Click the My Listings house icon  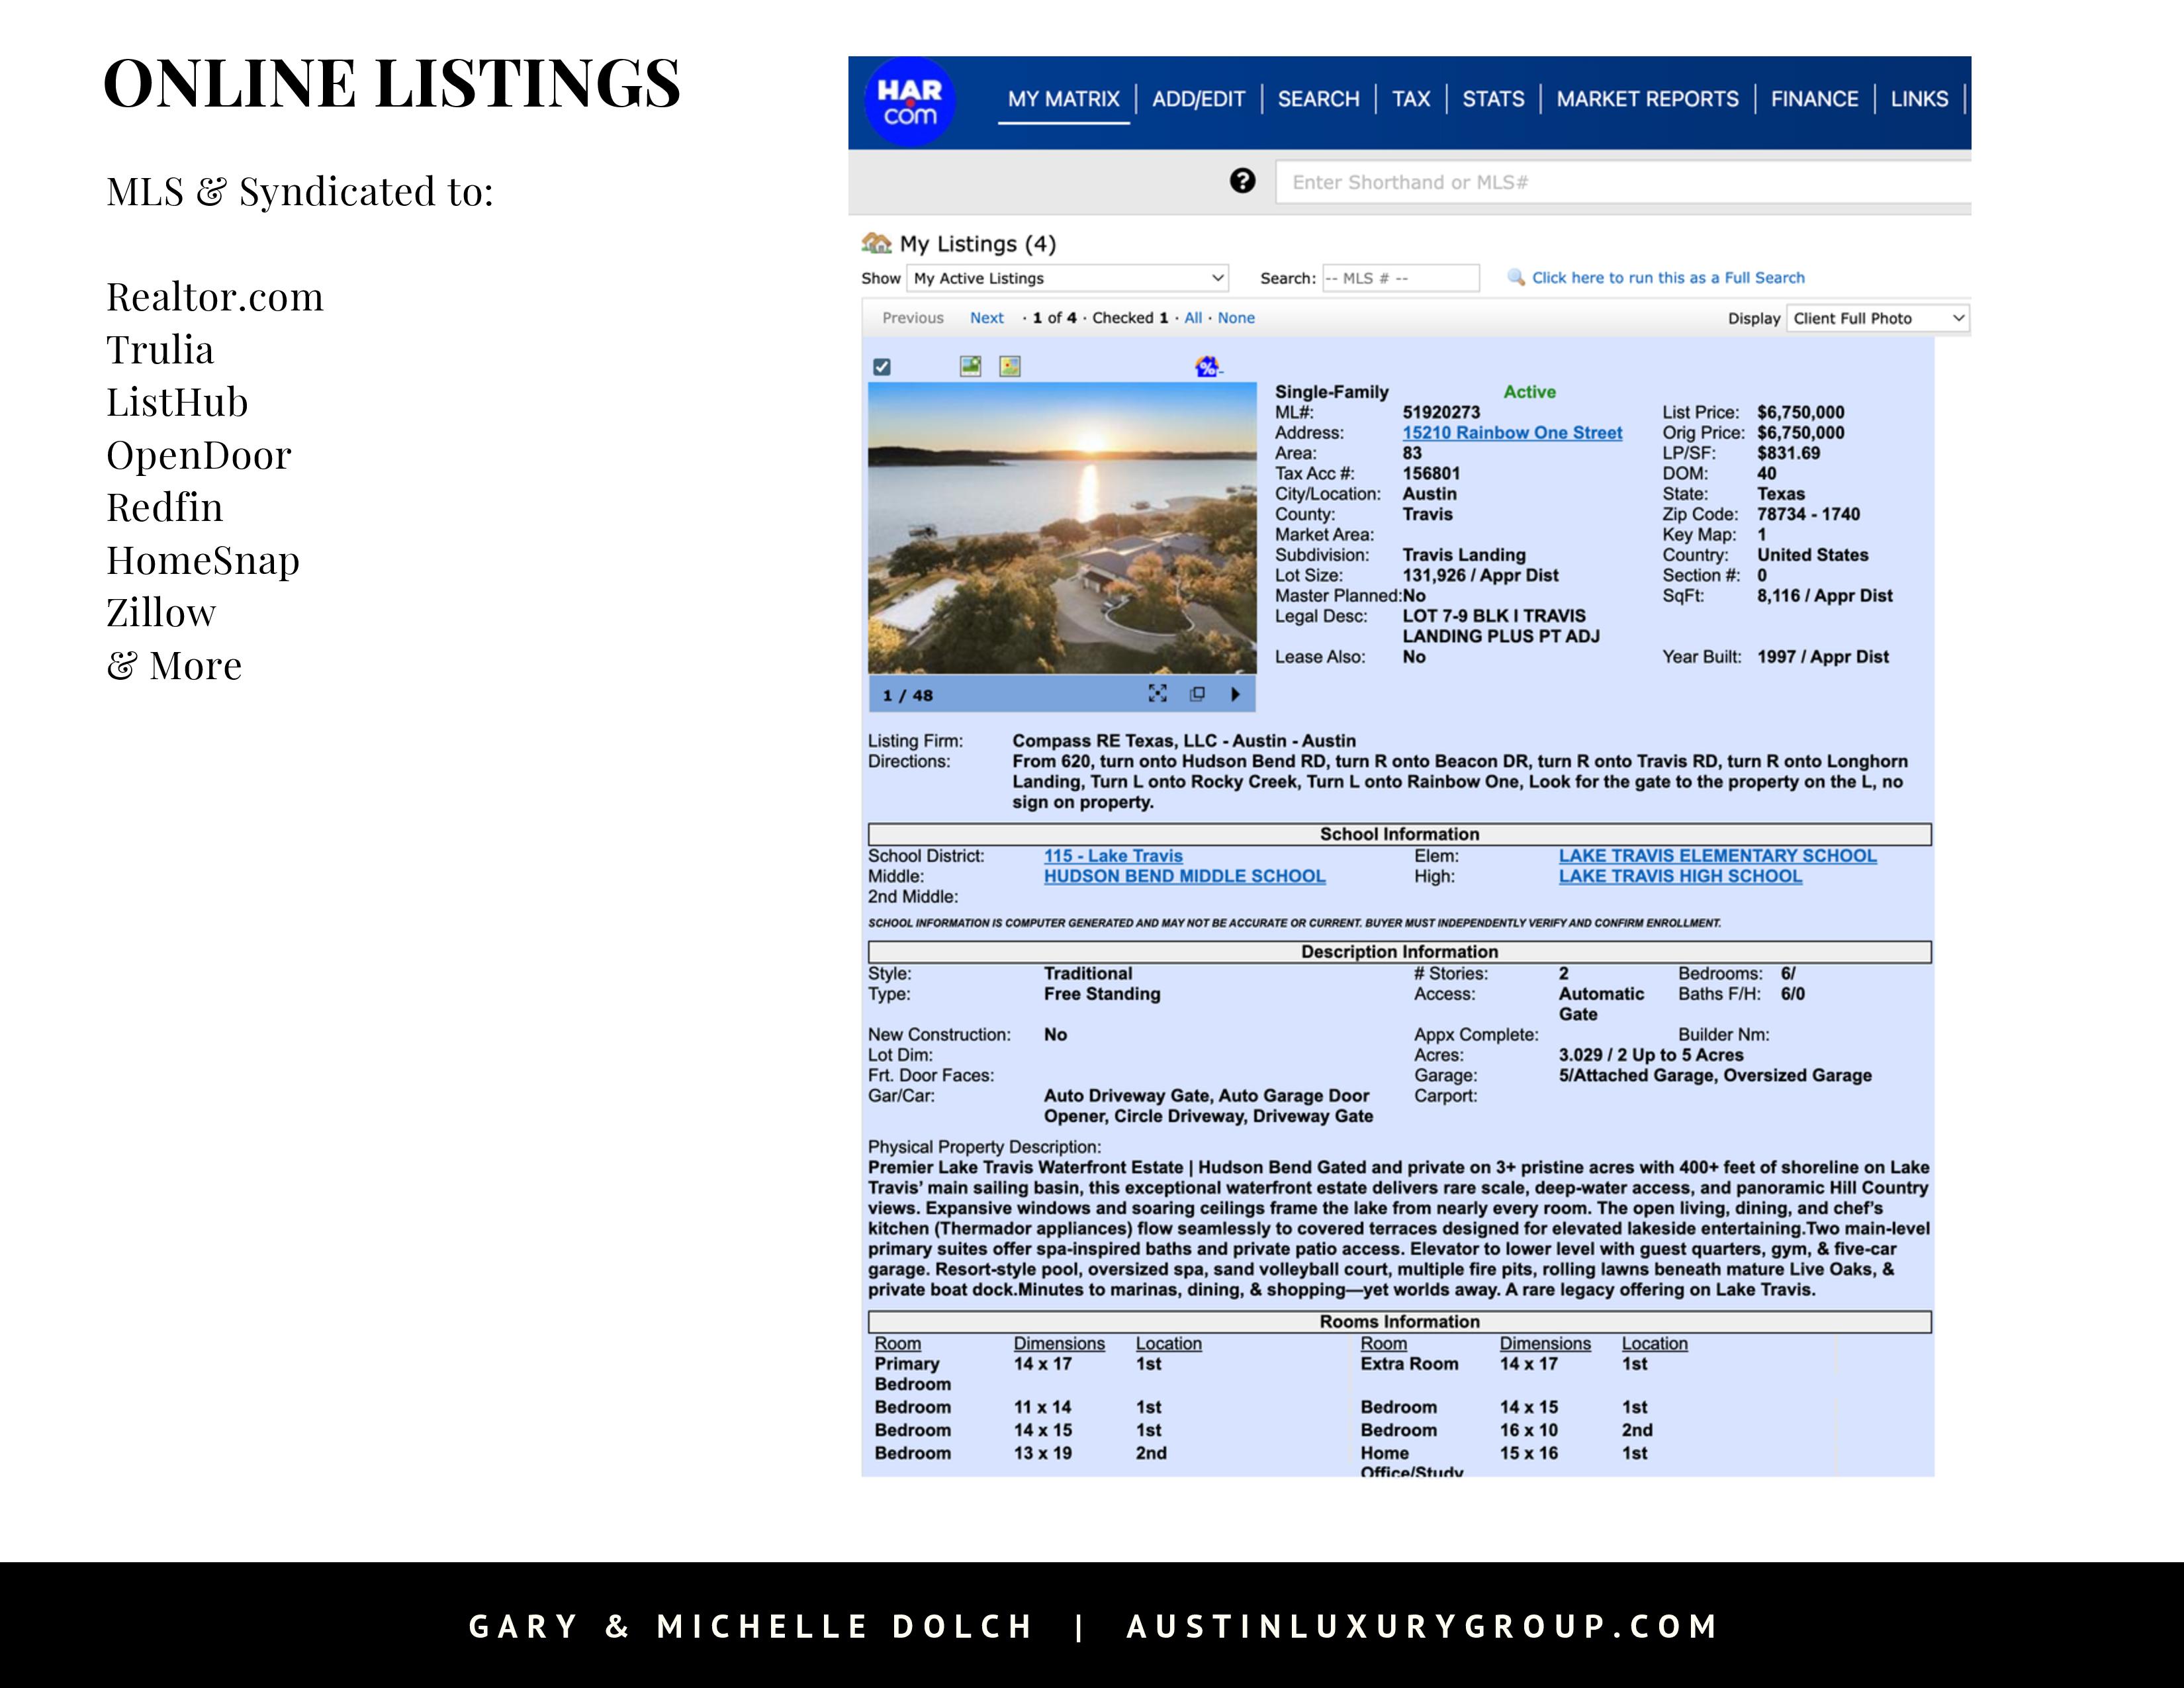point(876,243)
